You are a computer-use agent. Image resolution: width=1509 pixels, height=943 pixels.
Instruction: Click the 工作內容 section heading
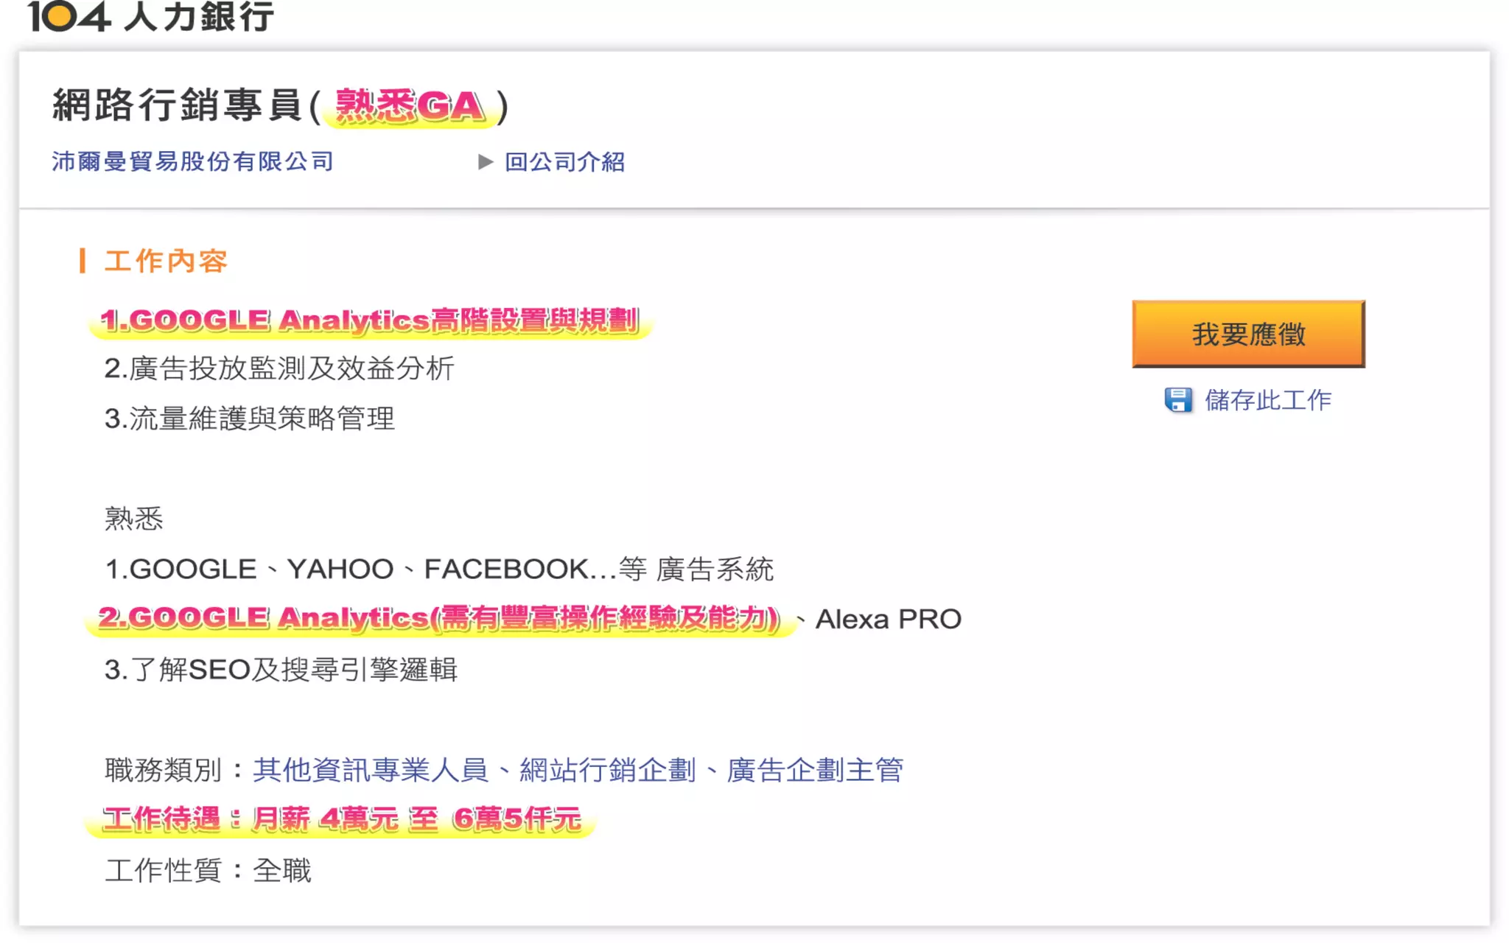click(x=166, y=261)
